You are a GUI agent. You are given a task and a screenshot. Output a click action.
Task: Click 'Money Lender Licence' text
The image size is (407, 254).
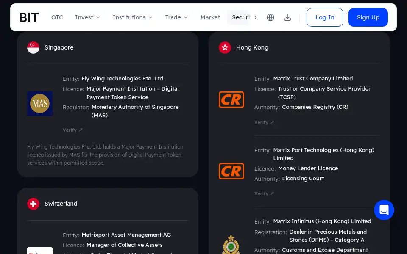click(308, 168)
